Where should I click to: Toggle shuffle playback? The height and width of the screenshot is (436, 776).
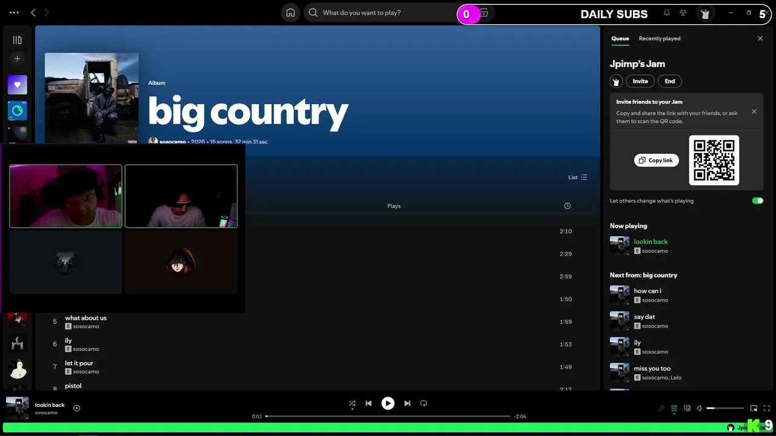(352, 403)
